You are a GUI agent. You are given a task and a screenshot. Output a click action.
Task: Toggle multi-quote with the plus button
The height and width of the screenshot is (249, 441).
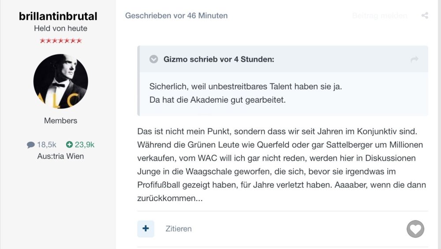(146, 229)
